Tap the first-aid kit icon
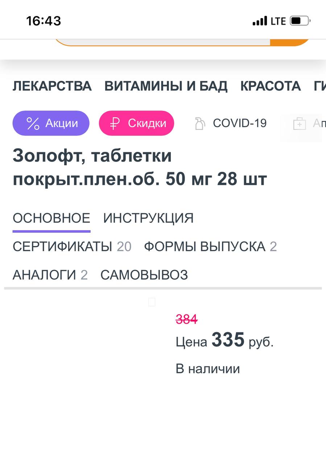The image size is (326, 464). 299,124
